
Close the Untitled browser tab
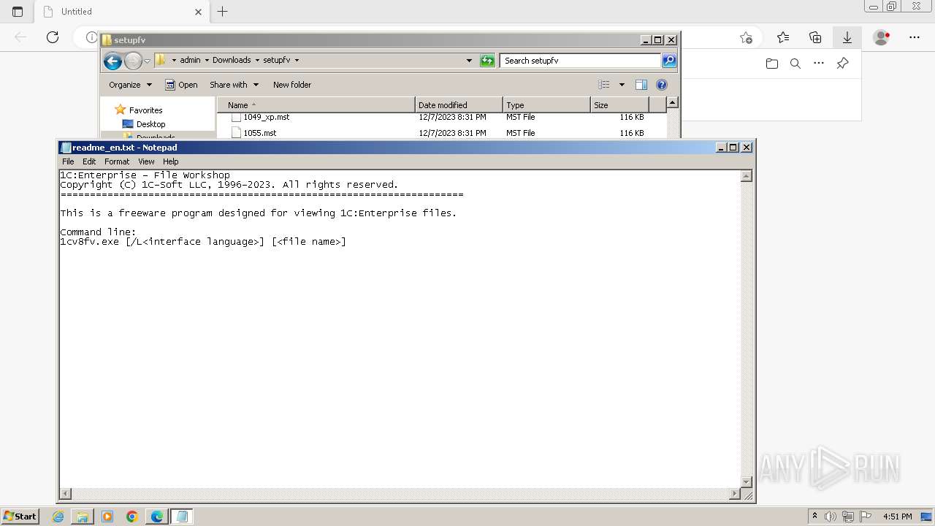[199, 12]
